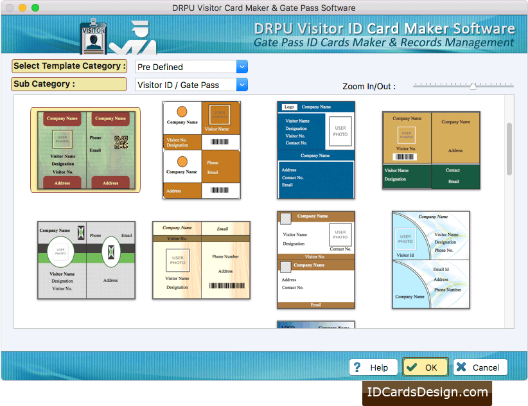528x406 pixels.
Task: Click the Visitor badge logo icon
Action: point(93,37)
